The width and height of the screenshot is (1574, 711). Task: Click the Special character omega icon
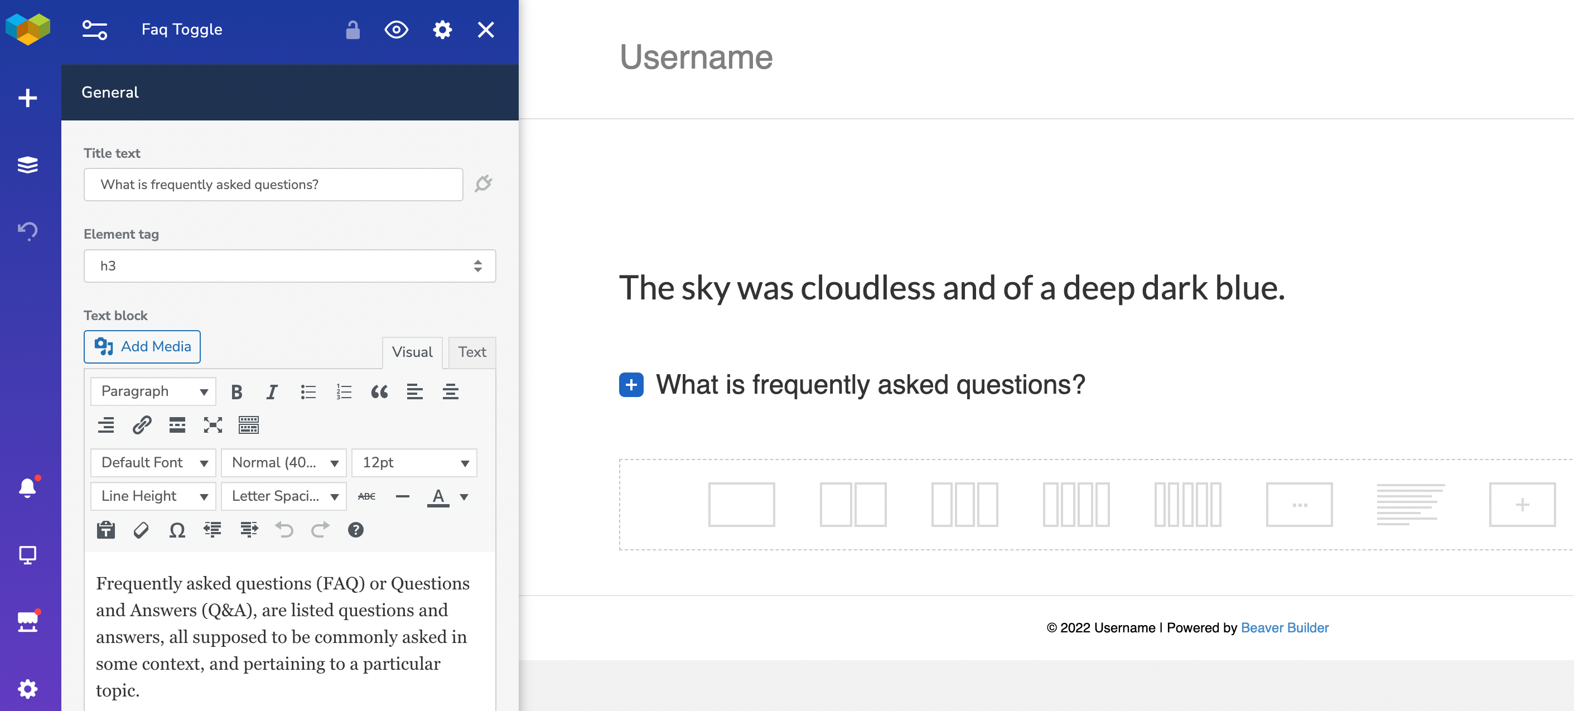177,530
